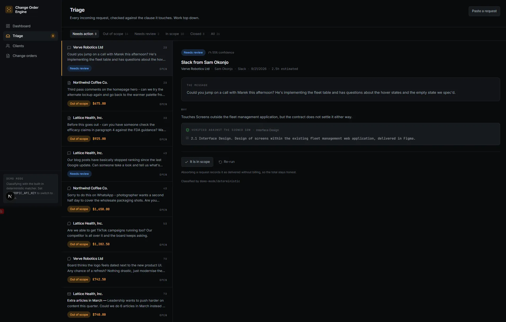Click the green verified shield icon
The height and width of the screenshot is (322, 506).
tap(188, 130)
